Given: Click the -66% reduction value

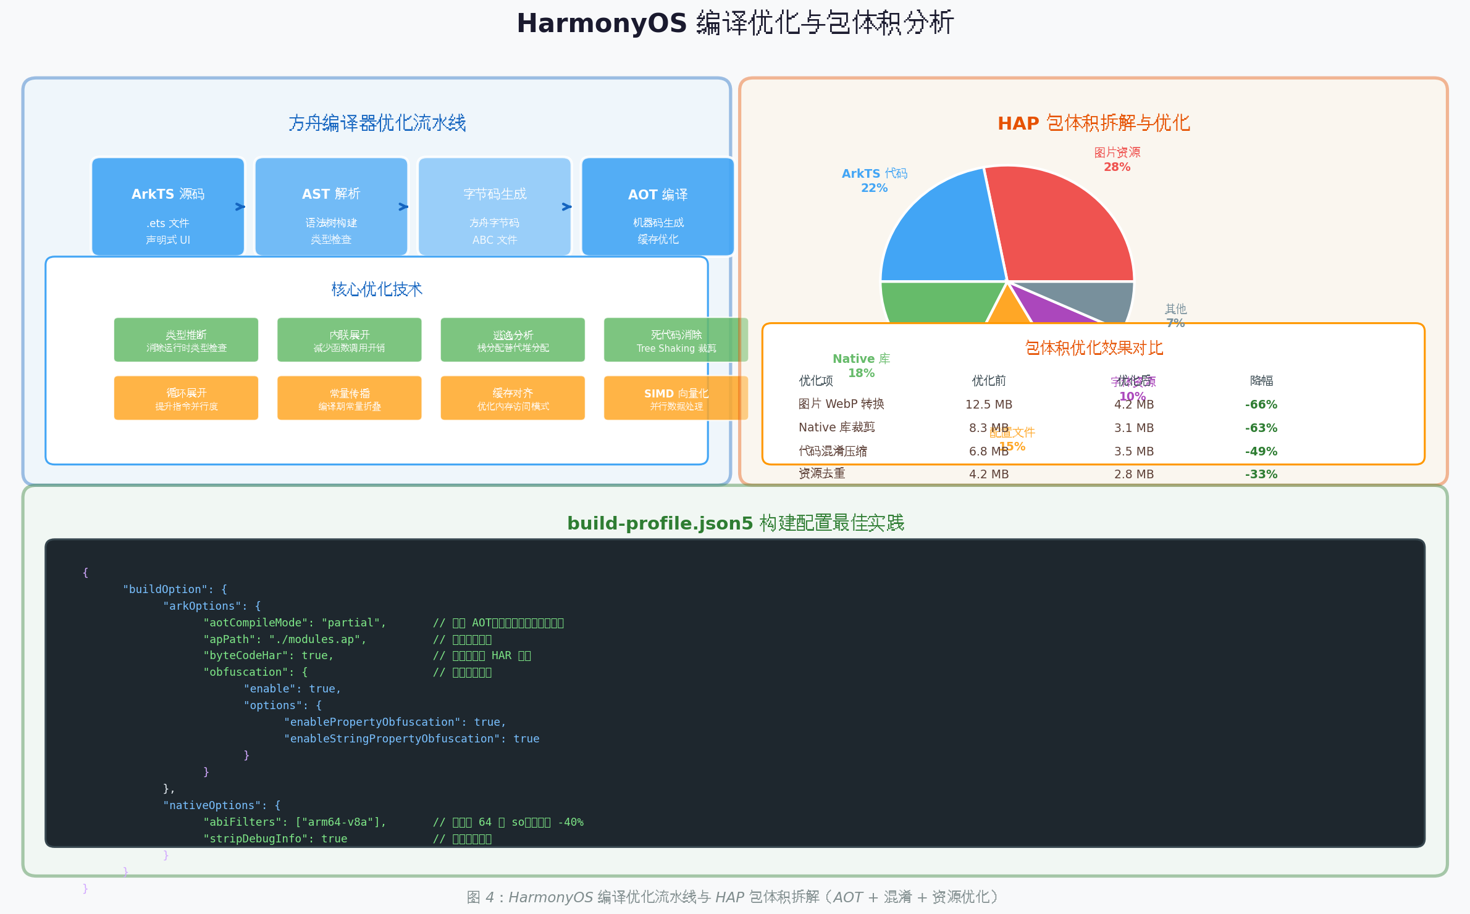Looking at the screenshot, I should (x=1261, y=404).
